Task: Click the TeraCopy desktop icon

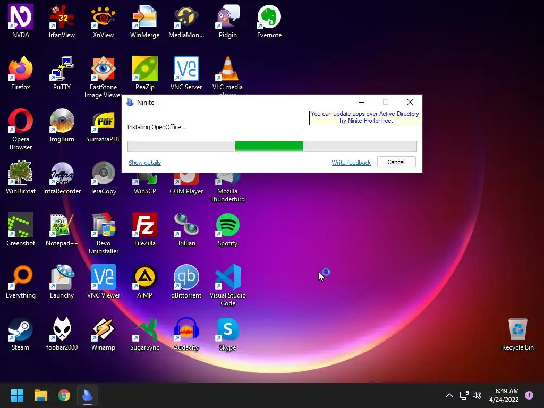Action: (x=103, y=173)
